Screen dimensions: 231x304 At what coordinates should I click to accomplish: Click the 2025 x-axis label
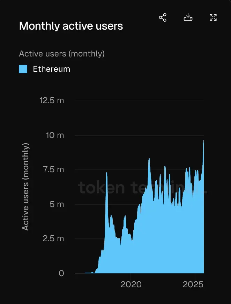point(193,284)
